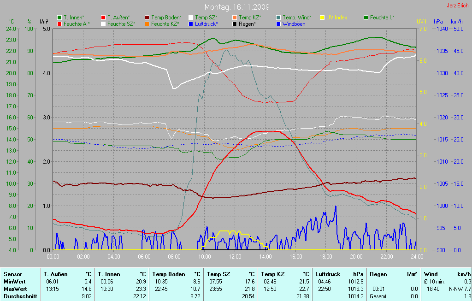Click the white Temp SZ legend square

tap(191, 18)
